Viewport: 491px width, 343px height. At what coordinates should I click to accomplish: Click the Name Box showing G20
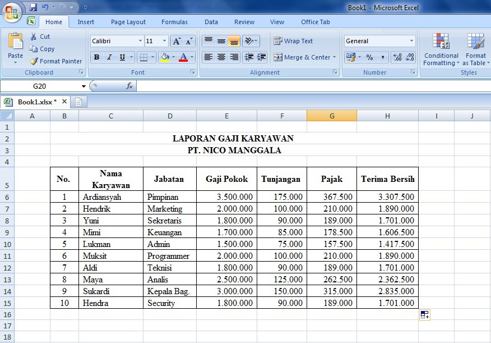pos(40,86)
